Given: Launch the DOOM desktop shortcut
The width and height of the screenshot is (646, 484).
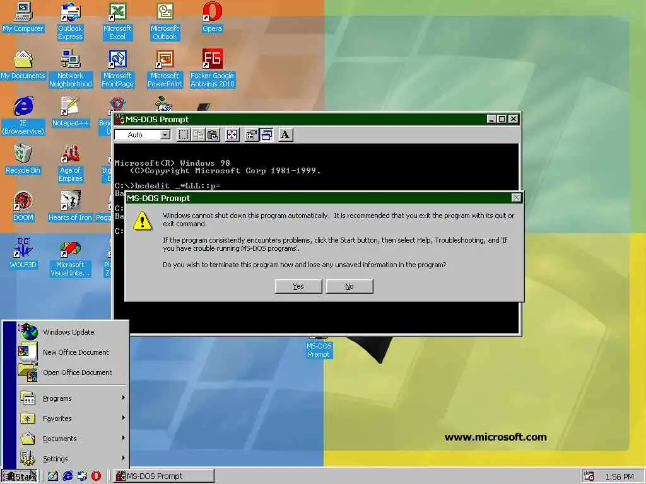Looking at the screenshot, I should [x=23, y=207].
